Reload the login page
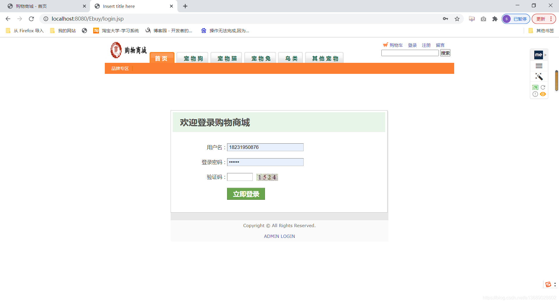The image size is (559, 303). coord(31,19)
